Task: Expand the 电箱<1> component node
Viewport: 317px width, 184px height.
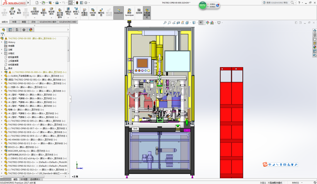Action: (x=2, y=110)
